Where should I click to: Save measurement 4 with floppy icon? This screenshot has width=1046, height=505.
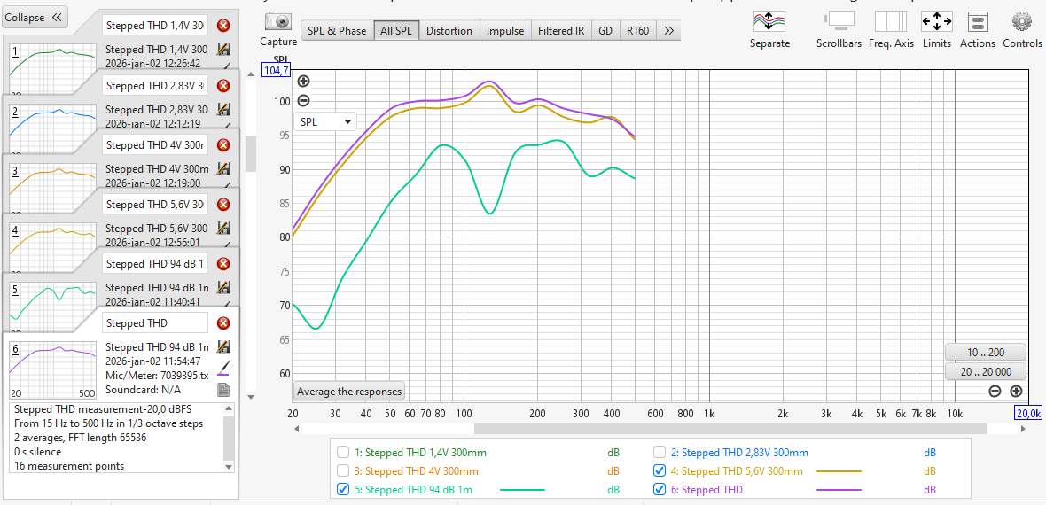pos(224,228)
